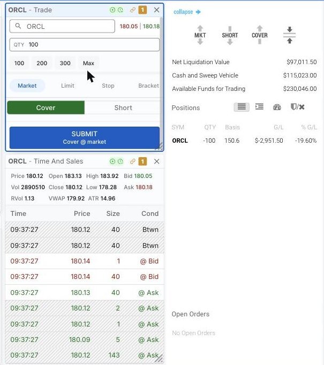
Task: Set quantity to Max
Action: pyautogui.click(x=88, y=63)
